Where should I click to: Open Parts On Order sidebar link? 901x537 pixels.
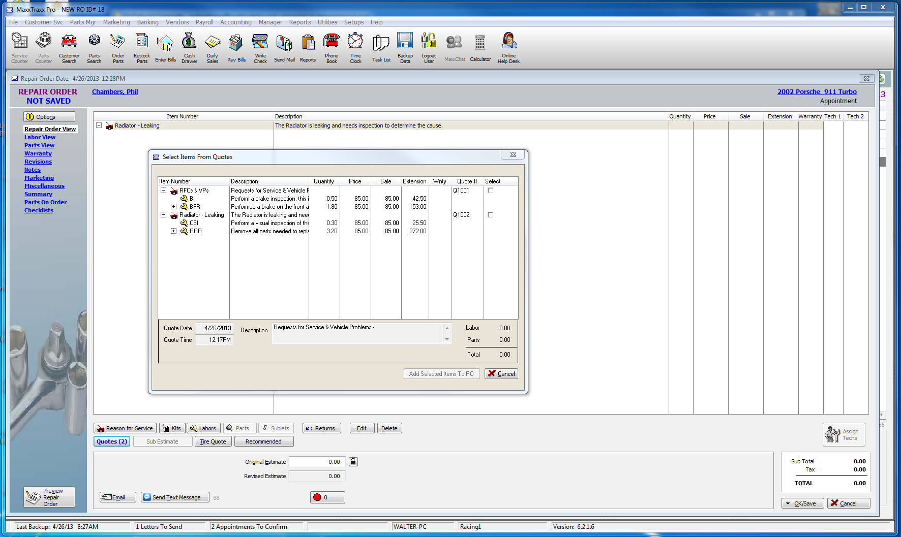[x=45, y=202]
